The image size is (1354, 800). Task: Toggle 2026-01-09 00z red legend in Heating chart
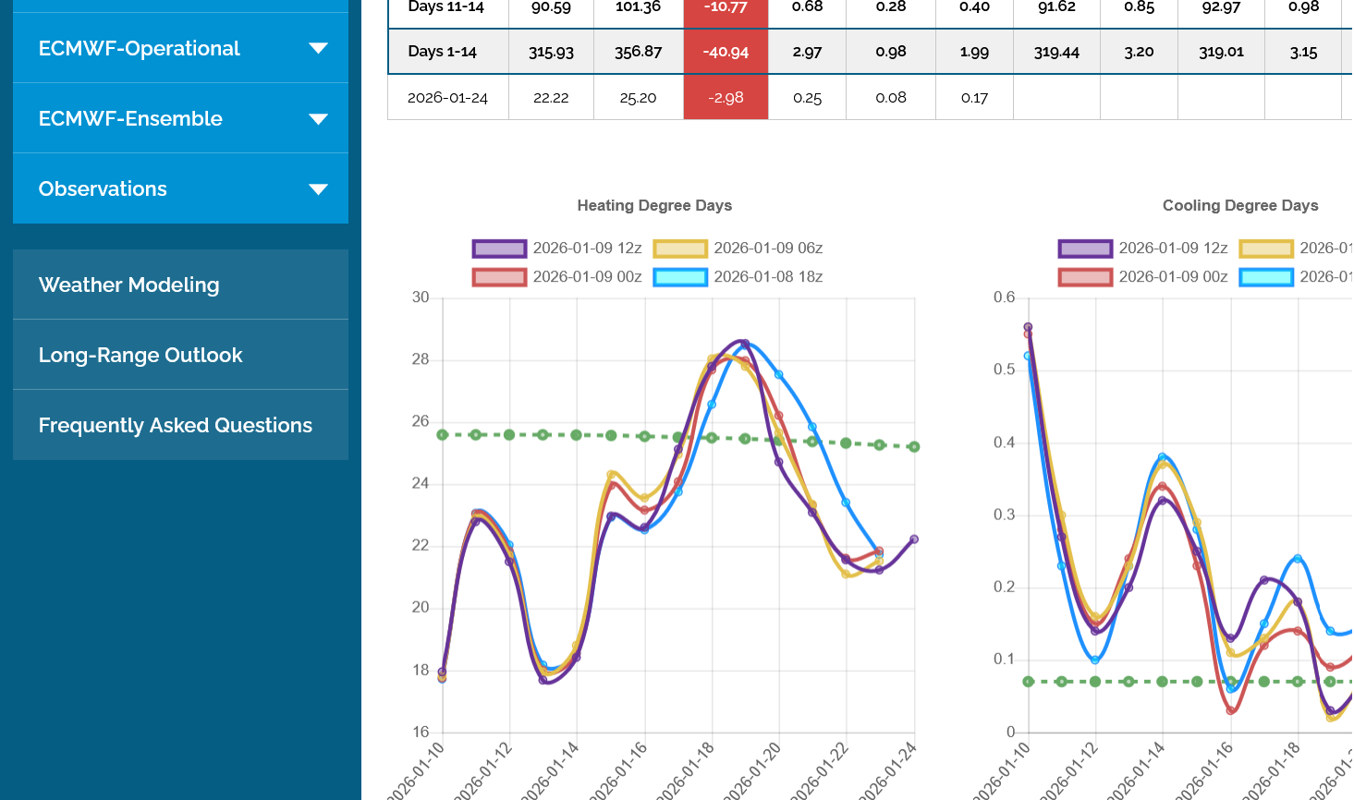pyautogui.click(x=499, y=277)
